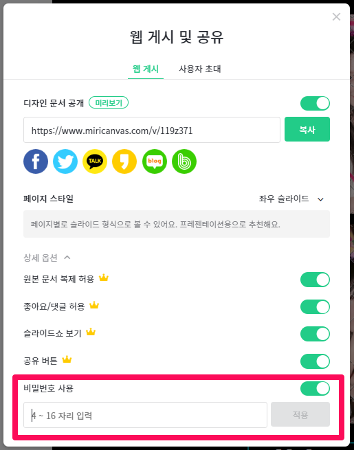Screen dimensions: 354x450
Task: Select the 웹 게시 tab
Action: tap(146, 69)
